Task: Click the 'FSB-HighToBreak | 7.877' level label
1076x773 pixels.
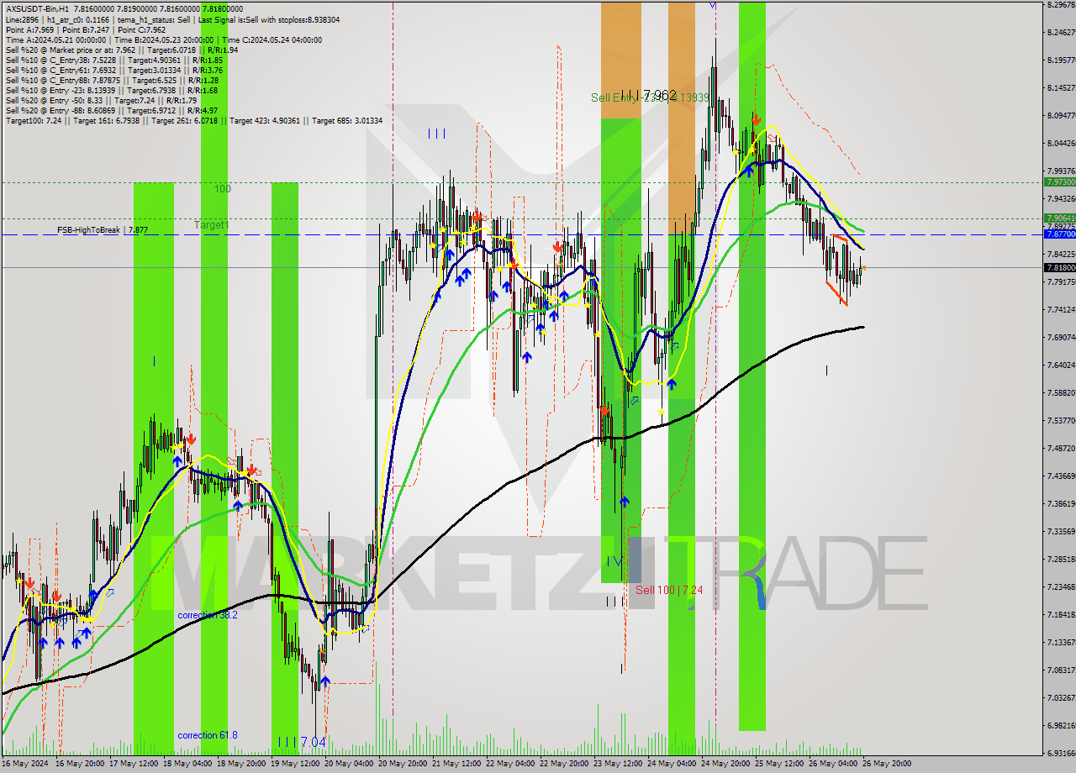Action: coord(103,229)
